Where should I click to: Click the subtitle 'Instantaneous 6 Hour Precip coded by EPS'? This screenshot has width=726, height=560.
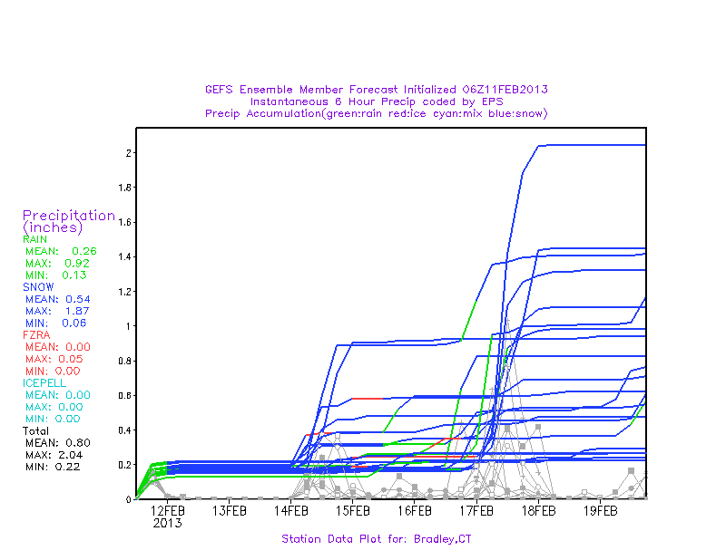377,101
